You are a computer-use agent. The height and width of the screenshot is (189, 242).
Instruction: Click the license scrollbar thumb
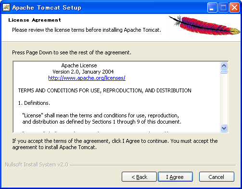pos(224,72)
